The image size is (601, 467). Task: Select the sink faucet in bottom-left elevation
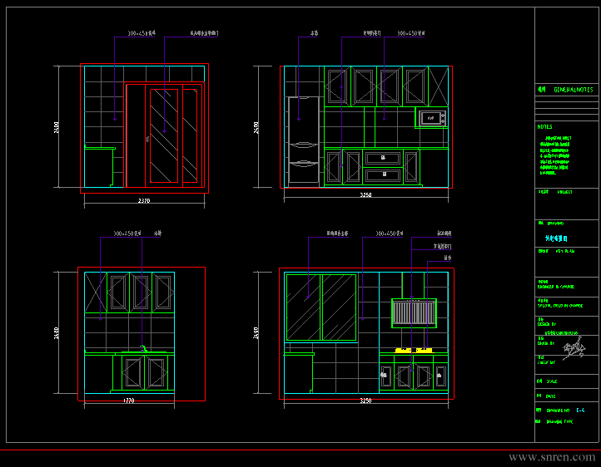[x=143, y=348]
